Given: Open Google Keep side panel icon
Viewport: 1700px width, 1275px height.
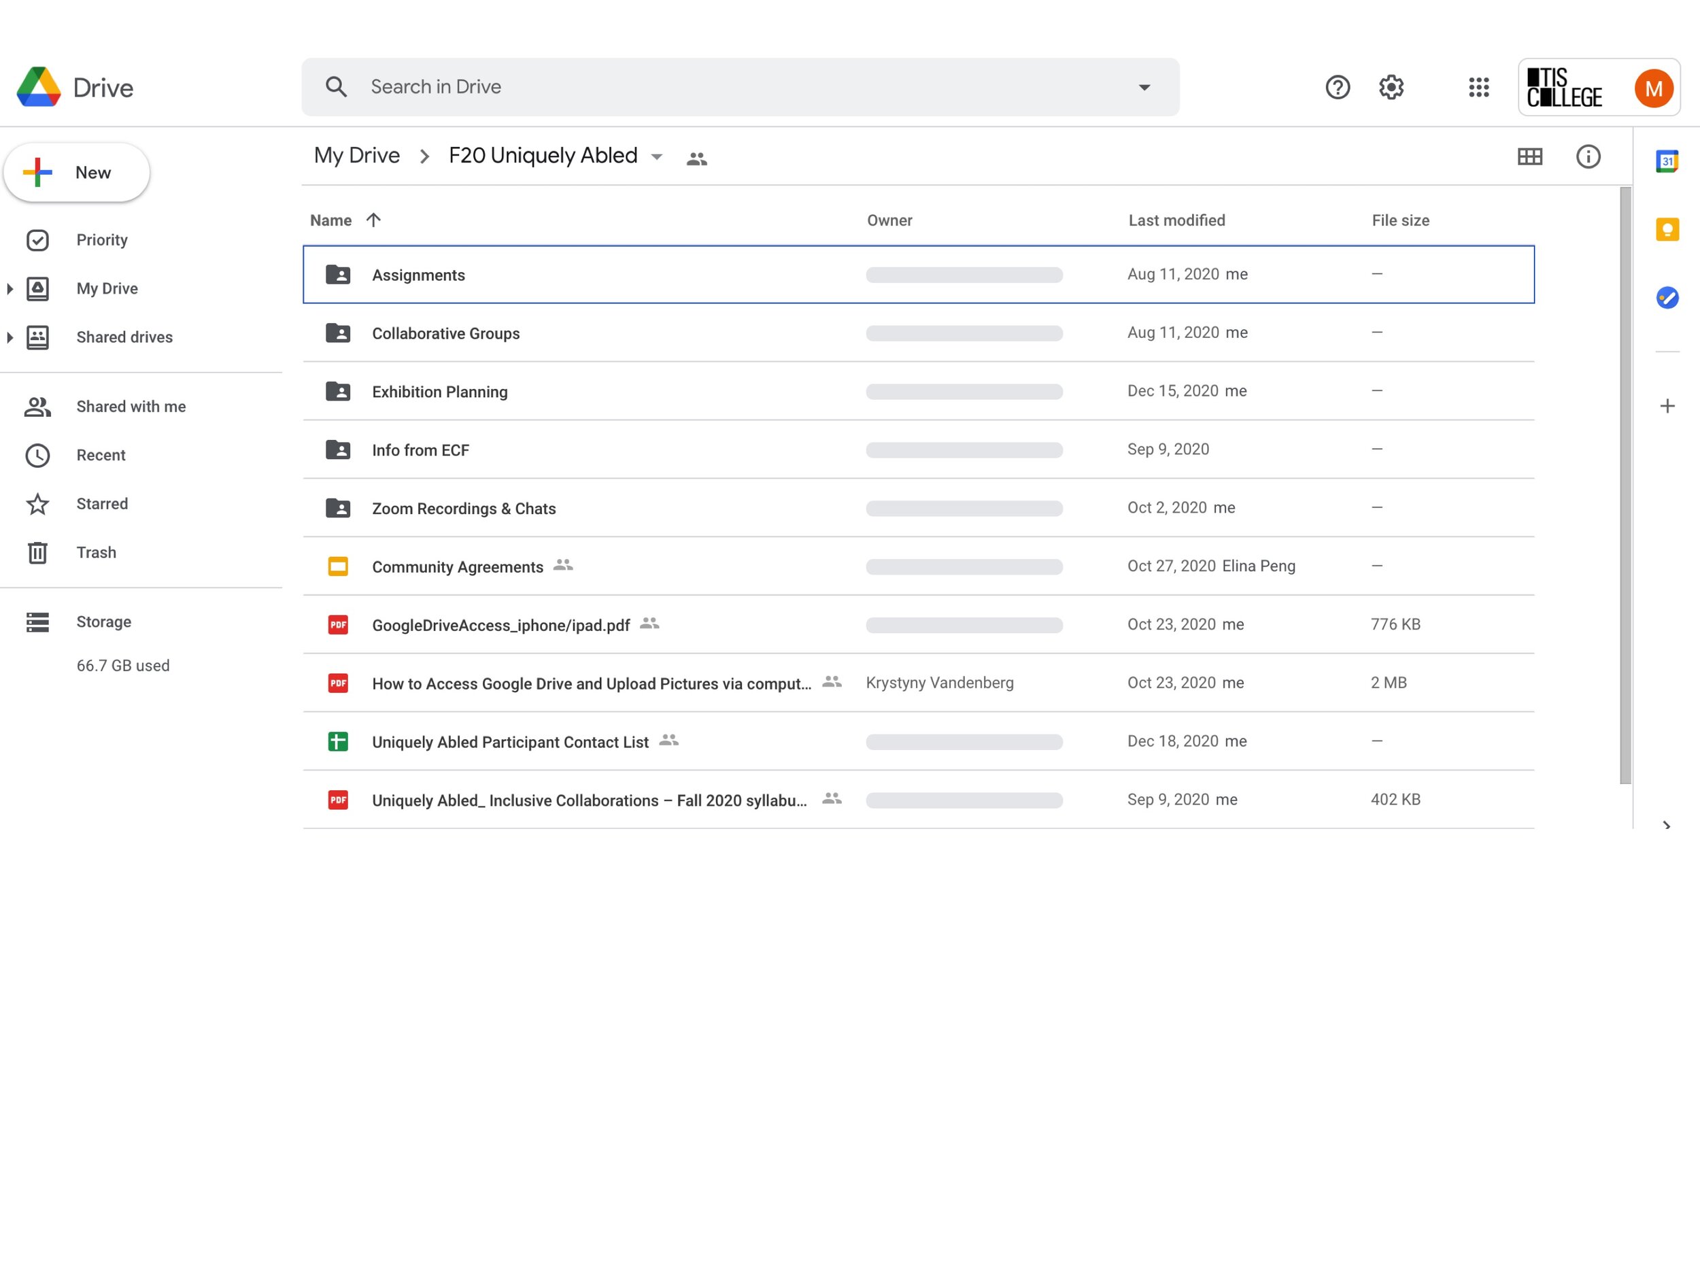Looking at the screenshot, I should click(1666, 229).
